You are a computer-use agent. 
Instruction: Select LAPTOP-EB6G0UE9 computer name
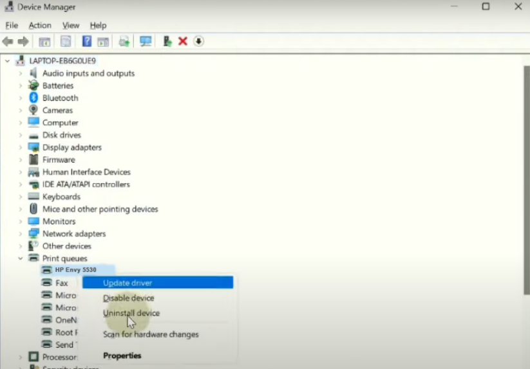point(62,60)
